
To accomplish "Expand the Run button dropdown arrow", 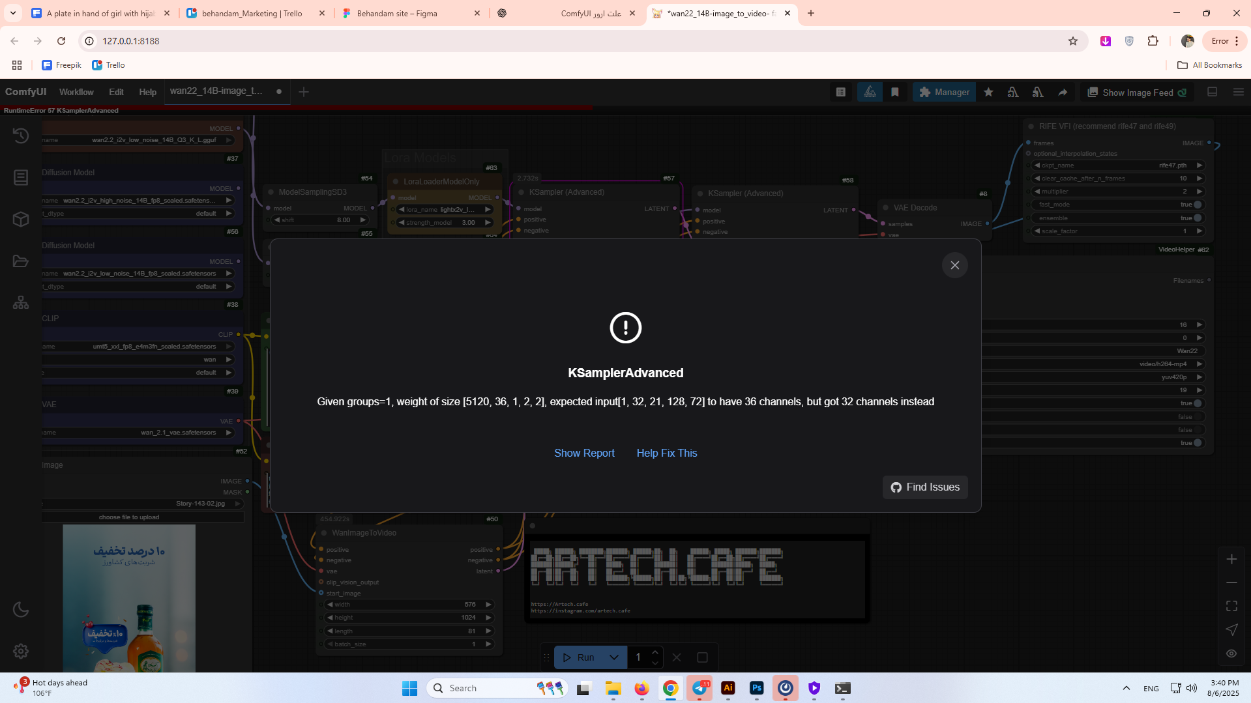I will tap(613, 657).
